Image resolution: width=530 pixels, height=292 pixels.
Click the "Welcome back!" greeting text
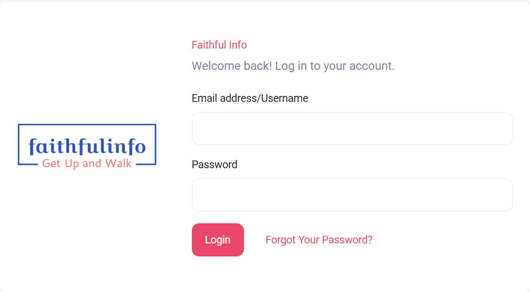pos(232,66)
